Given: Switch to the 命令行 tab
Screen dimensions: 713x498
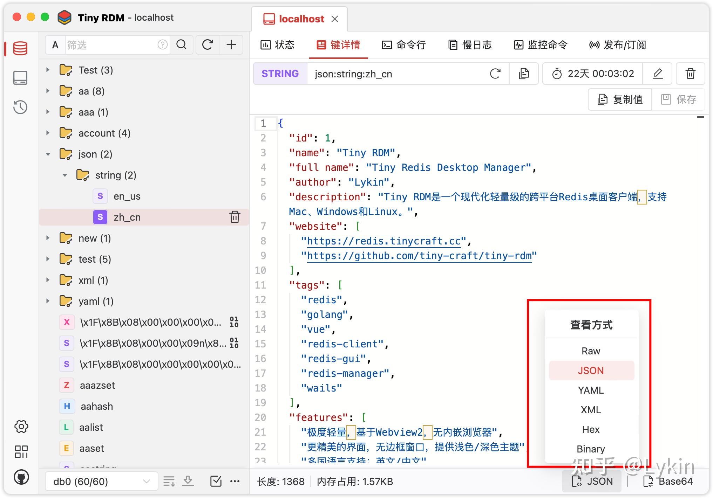Looking at the screenshot, I should 403,45.
